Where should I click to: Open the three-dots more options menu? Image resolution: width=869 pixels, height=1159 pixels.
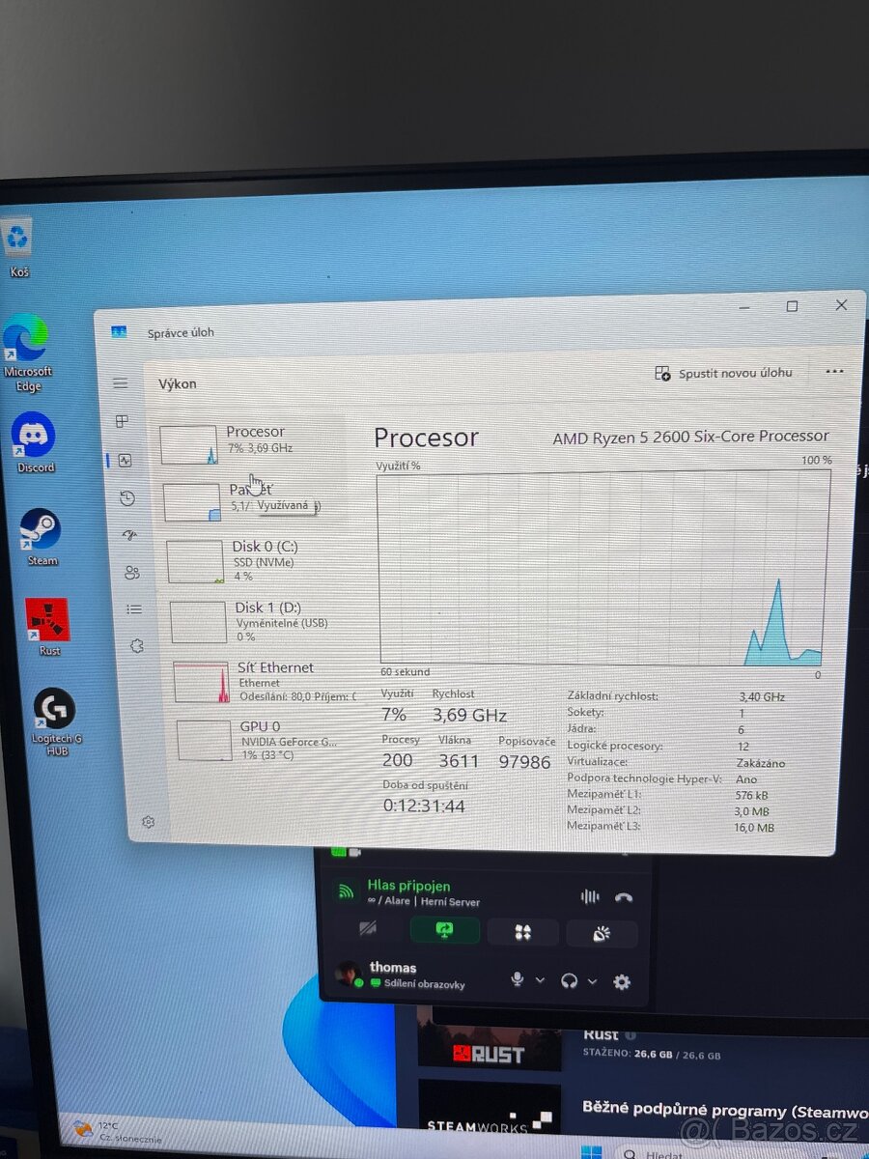tap(834, 372)
